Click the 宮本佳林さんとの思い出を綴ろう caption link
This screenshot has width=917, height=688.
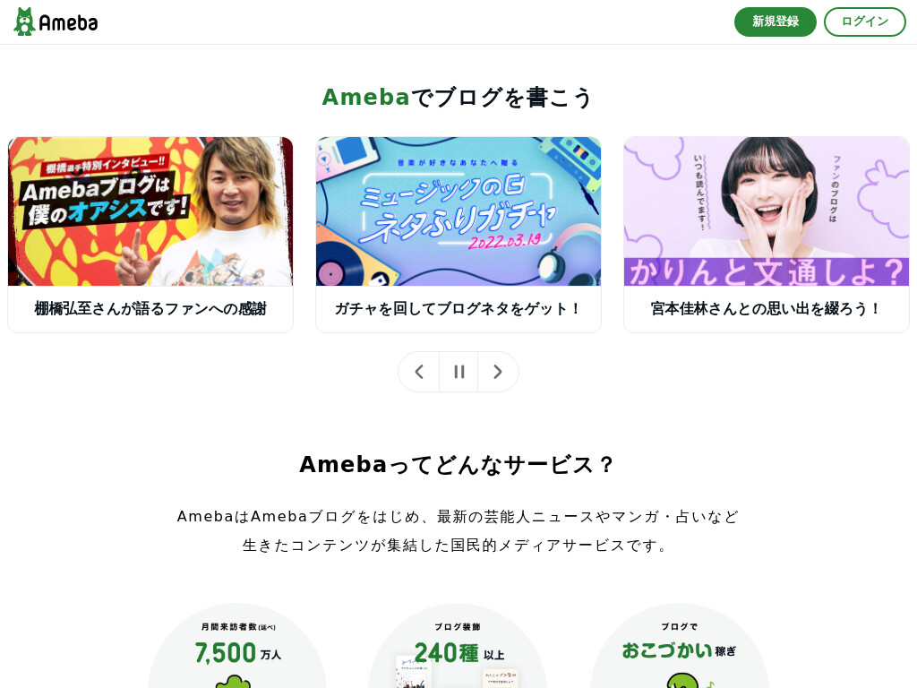coord(767,308)
